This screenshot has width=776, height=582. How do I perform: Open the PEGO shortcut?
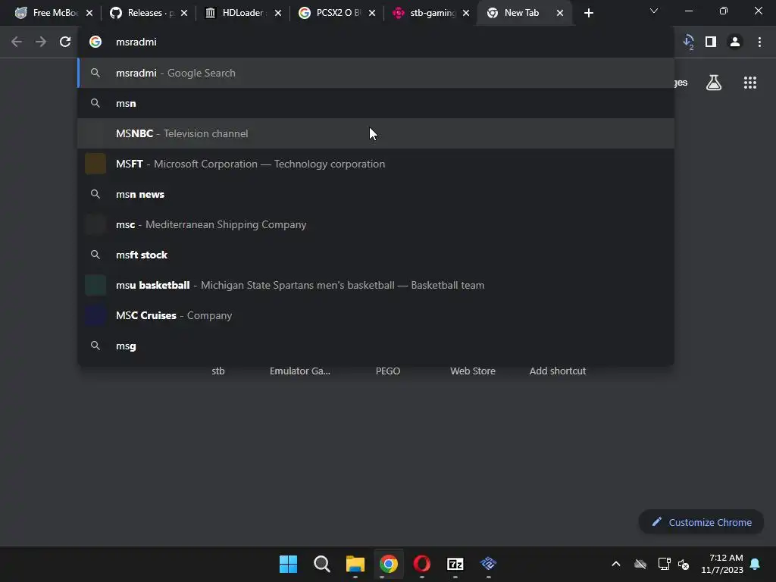pos(388,371)
